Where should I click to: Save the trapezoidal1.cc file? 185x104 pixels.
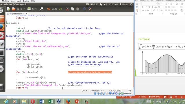[32, 9]
